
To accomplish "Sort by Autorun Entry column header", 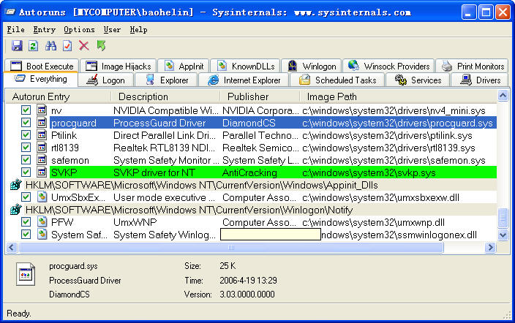I will pyautogui.click(x=59, y=96).
